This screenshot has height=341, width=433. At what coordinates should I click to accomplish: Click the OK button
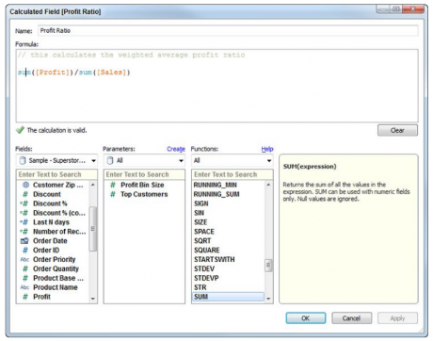[x=306, y=318]
